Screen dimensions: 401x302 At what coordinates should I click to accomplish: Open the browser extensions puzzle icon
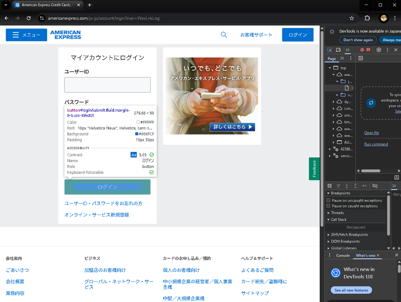[x=367, y=18]
